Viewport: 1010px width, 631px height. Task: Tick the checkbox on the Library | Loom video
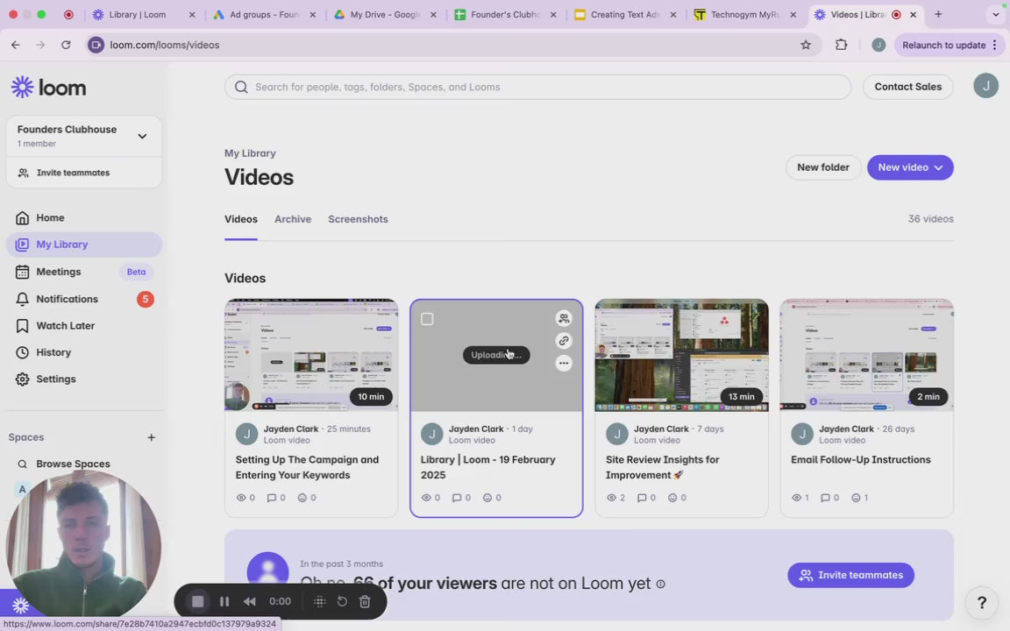[427, 319]
